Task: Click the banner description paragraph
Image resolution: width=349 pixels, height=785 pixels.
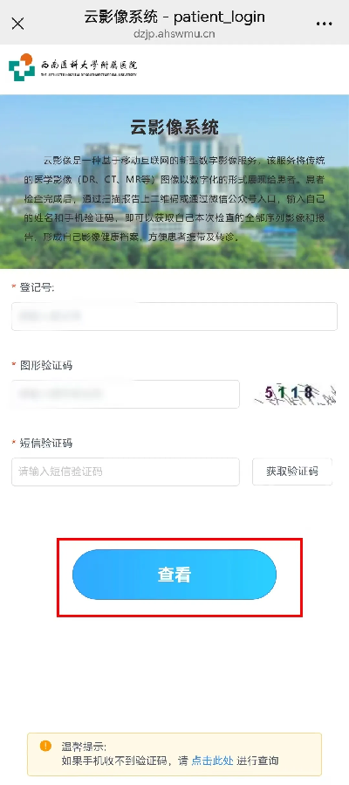Action: click(x=174, y=199)
